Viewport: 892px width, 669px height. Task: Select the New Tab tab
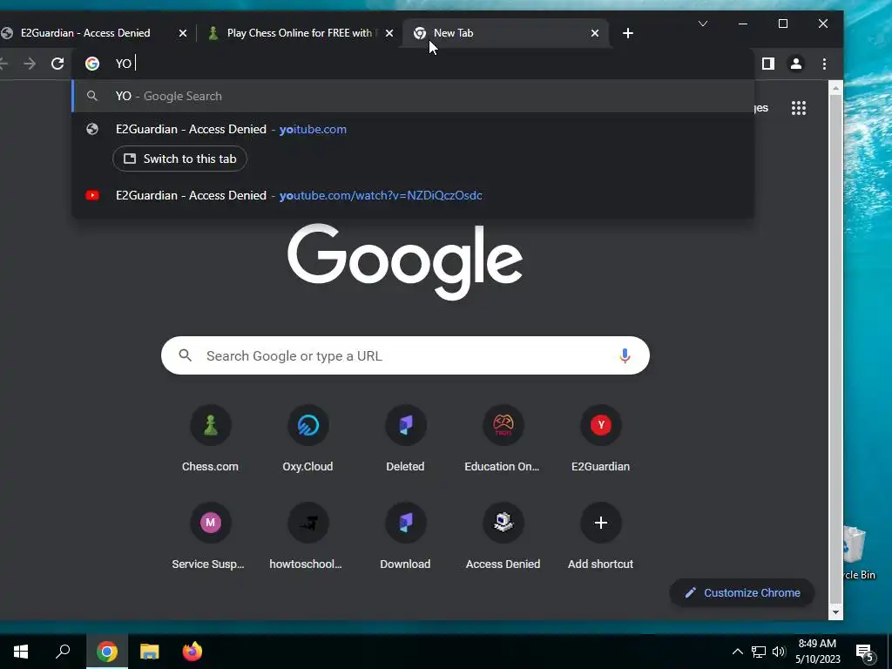(504, 33)
